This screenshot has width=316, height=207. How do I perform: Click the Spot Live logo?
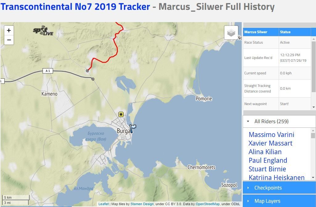[43, 31]
